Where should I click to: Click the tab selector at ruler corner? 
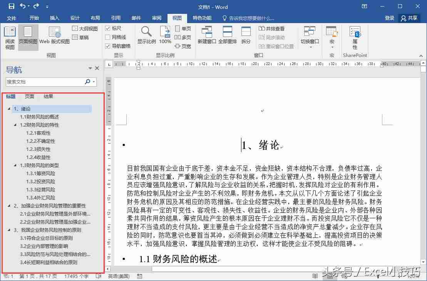tap(109, 65)
